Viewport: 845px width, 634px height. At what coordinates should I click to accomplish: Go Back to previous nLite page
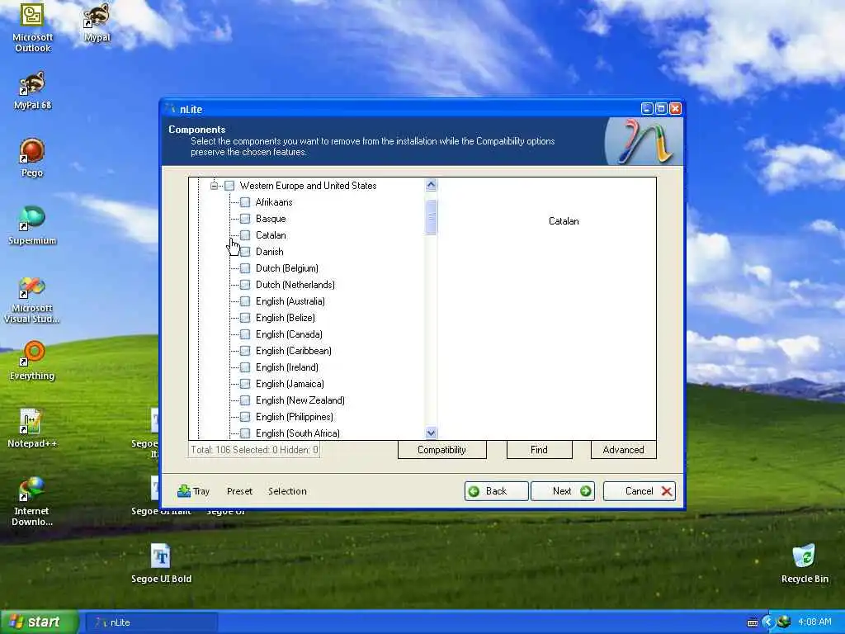[x=496, y=491]
